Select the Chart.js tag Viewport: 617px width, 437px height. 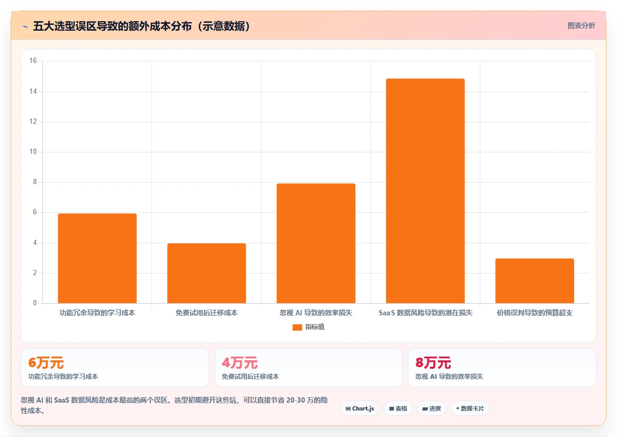[360, 408]
